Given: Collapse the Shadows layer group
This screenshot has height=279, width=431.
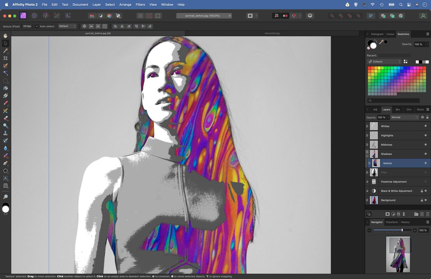Looking at the screenshot, I should coord(368,155).
